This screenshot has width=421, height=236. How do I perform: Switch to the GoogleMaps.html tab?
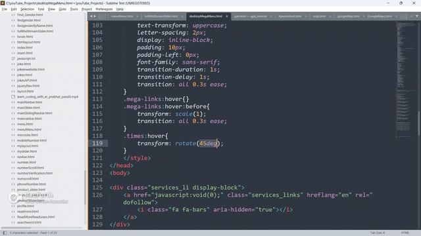380,16
